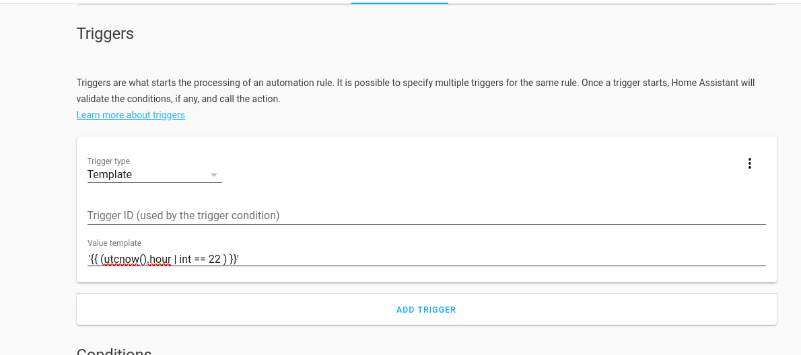
Task: Click the word int in the value template
Action: point(184,259)
